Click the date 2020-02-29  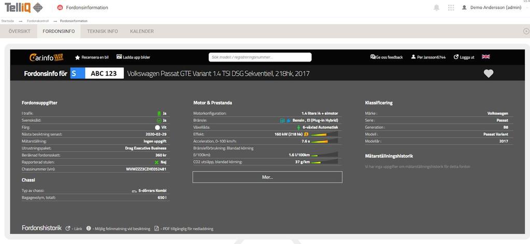[x=156, y=134]
